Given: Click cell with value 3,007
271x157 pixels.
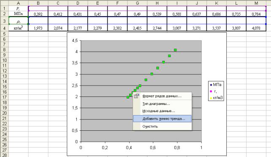Looking at the screenshot, I should point(177,28).
